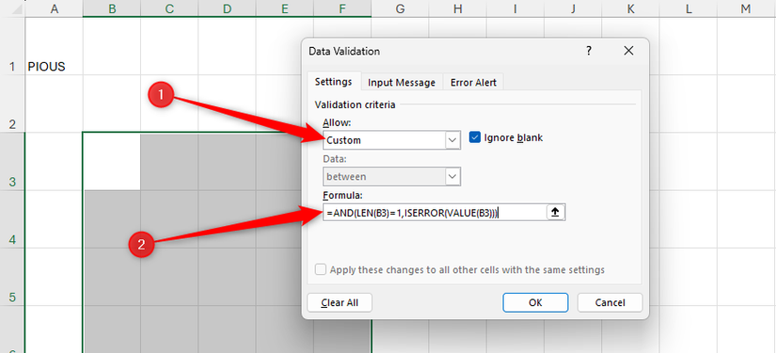Confirm with the OK button
Image resolution: width=776 pixels, height=353 pixels.
(x=535, y=302)
